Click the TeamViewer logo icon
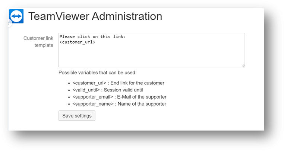 (16, 16)
